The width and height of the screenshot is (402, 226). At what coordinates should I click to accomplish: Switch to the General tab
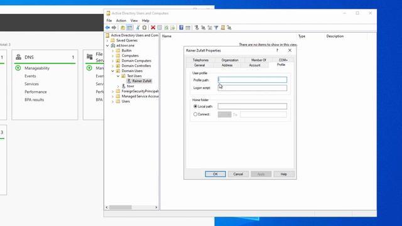(x=199, y=65)
